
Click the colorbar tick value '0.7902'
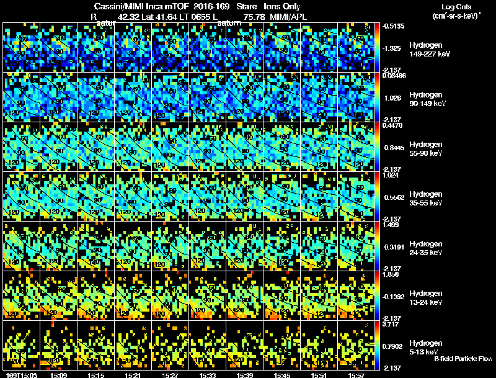point(394,347)
